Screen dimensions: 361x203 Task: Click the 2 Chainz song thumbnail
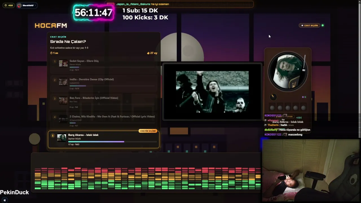coord(63,119)
